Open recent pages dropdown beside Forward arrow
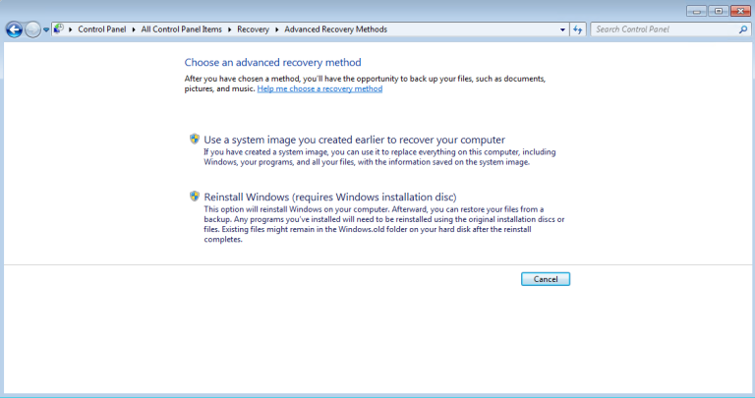 (46, 29)
